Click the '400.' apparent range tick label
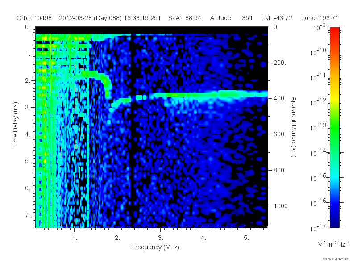This screenshot has height=268, width=357. tap(280, 98)
